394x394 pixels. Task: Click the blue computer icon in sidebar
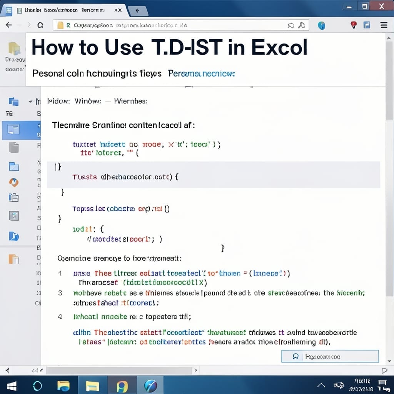pos(13,102)
